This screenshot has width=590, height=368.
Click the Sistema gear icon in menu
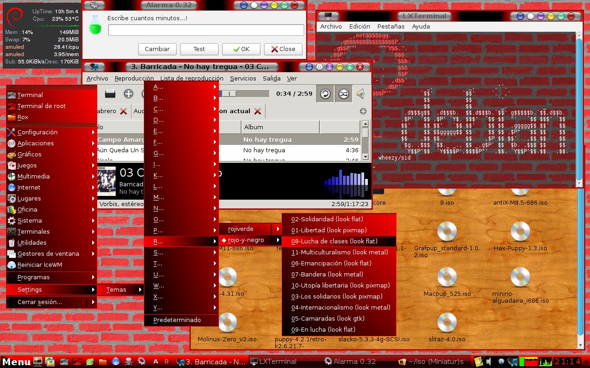12,221
